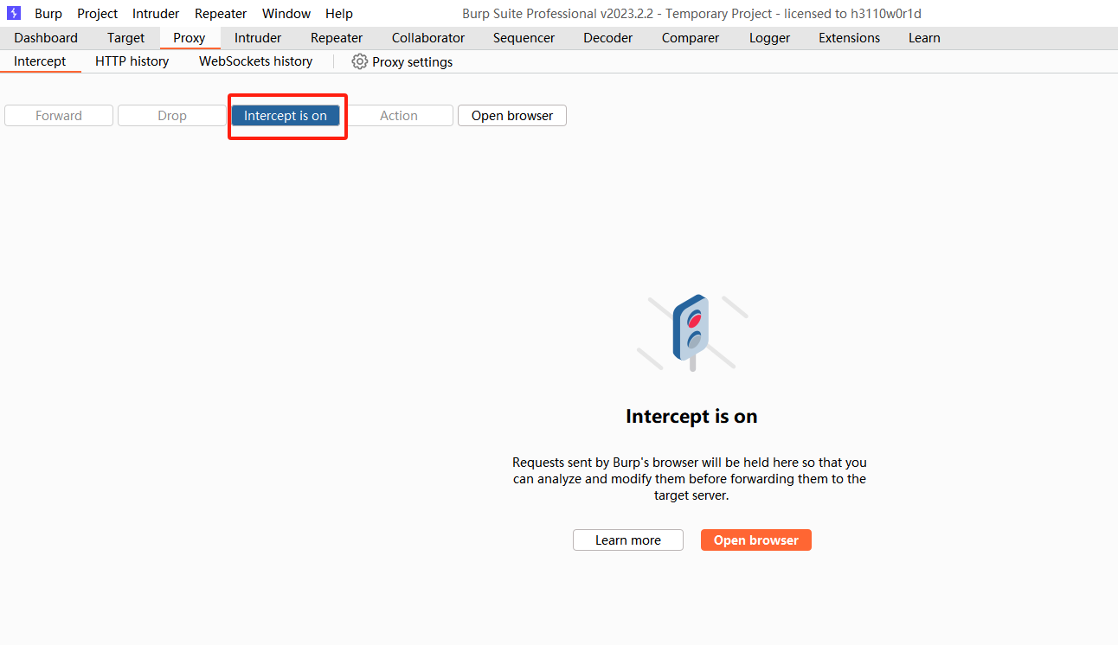Click the white Open browser toolbar button
This screenshot has height=645, width=1118.
[512, 116]
